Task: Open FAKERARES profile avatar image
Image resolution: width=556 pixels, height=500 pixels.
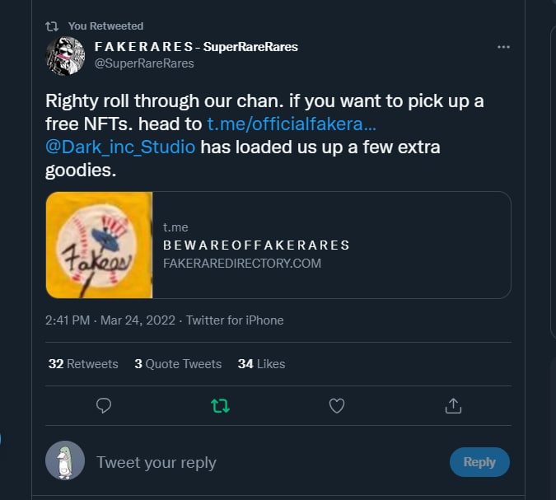Action: 65,56
